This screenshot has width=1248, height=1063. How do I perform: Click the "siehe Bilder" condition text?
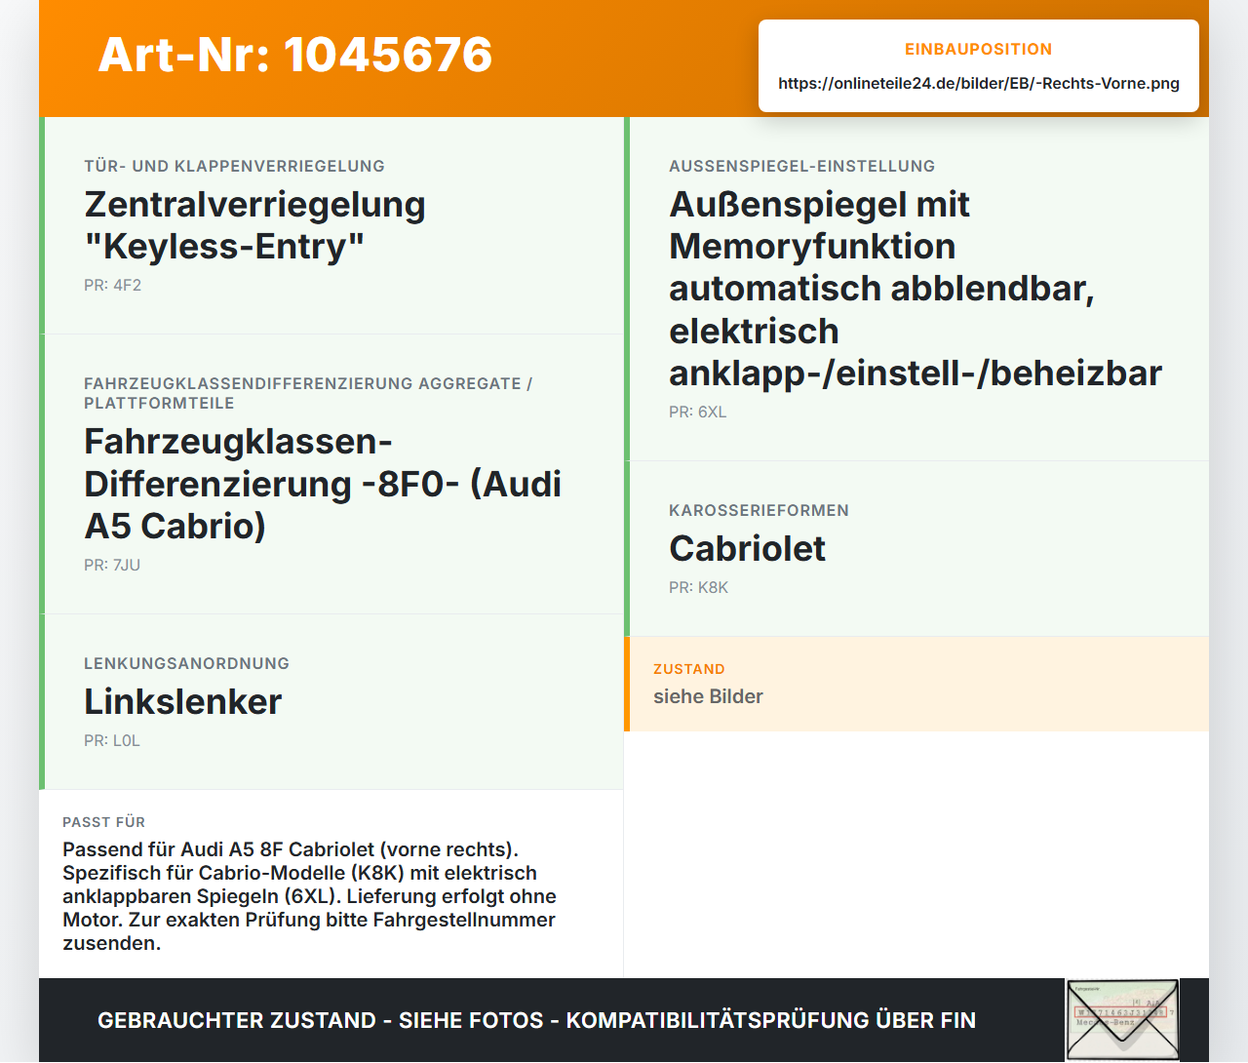click(x=709, y=696)
